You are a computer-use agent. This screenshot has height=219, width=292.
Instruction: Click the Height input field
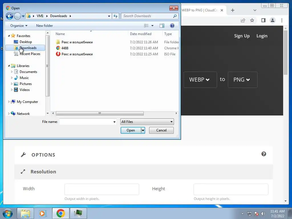pos(231,189)
